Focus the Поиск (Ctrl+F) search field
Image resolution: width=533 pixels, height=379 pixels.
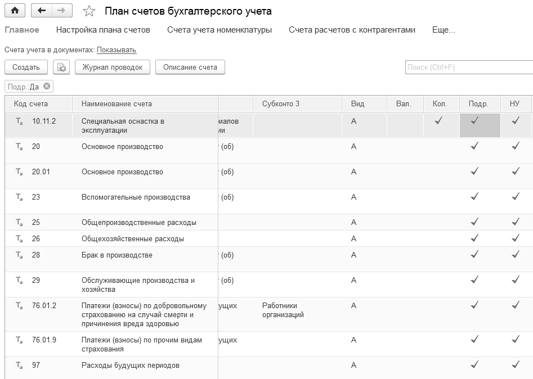tap(468, 67)
